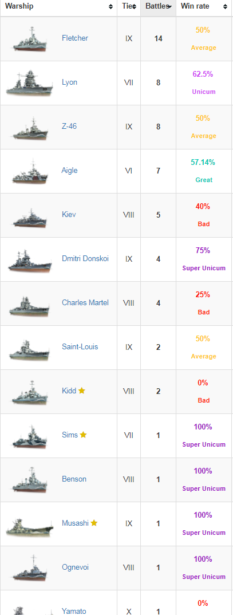
Task: Click the gold star next to Kidd
Action: tap(82, 391)
